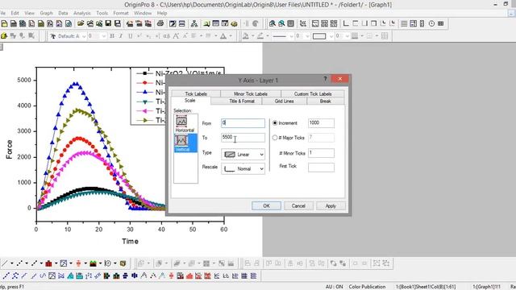
Task: Expand the Column chart type arrow
Action: tap(56, 263)
